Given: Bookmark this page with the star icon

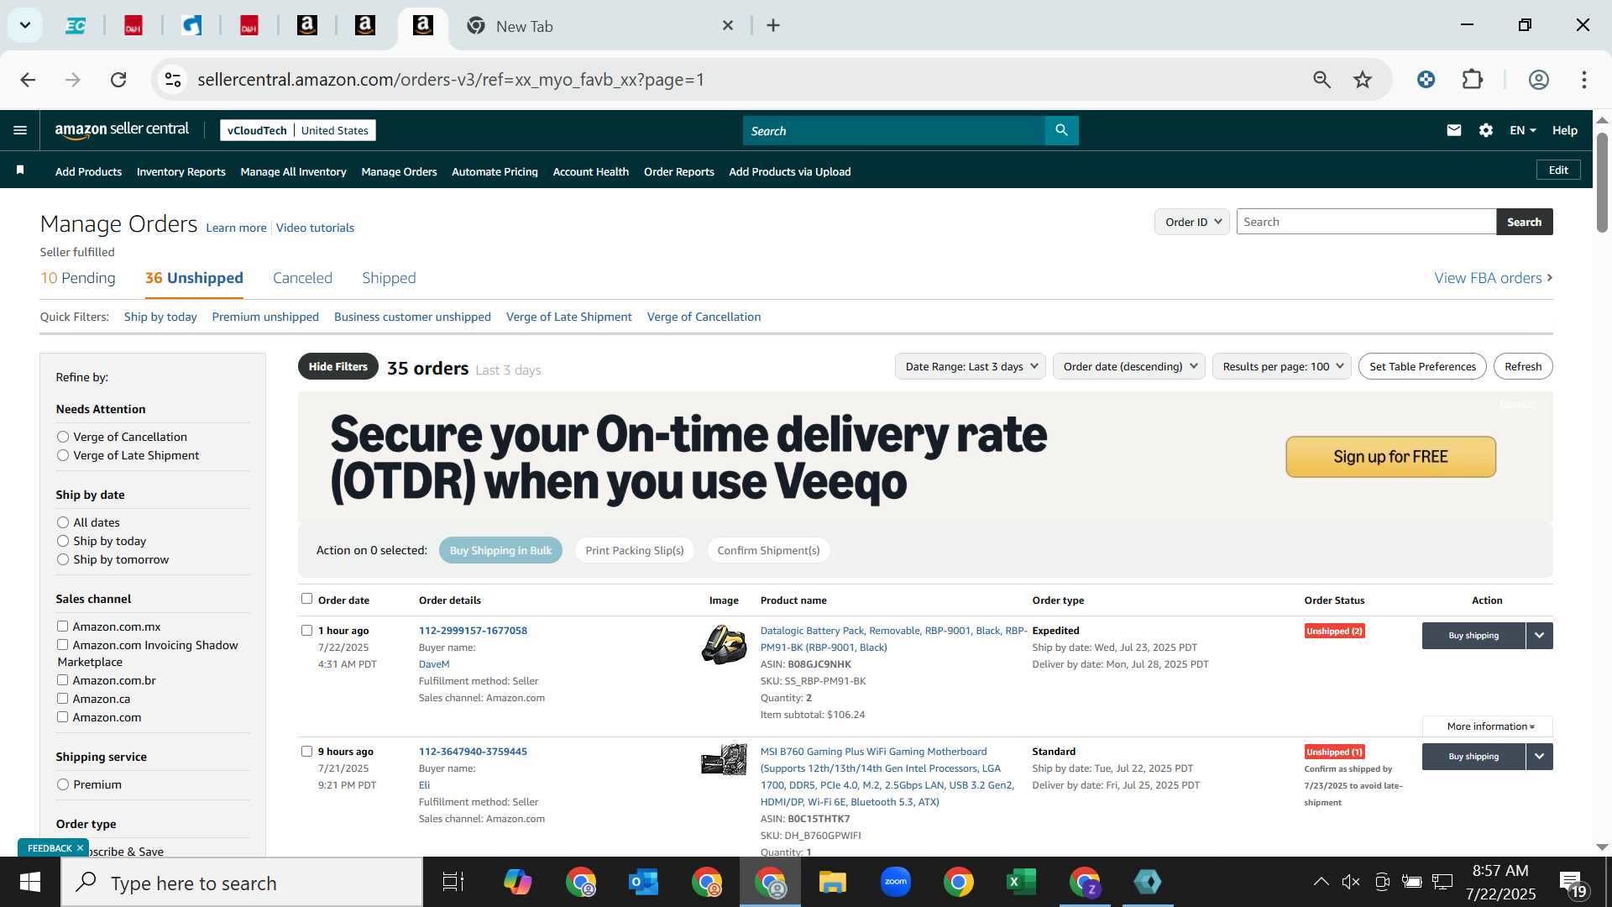Looking at the screenshot, I should 1363,80.
